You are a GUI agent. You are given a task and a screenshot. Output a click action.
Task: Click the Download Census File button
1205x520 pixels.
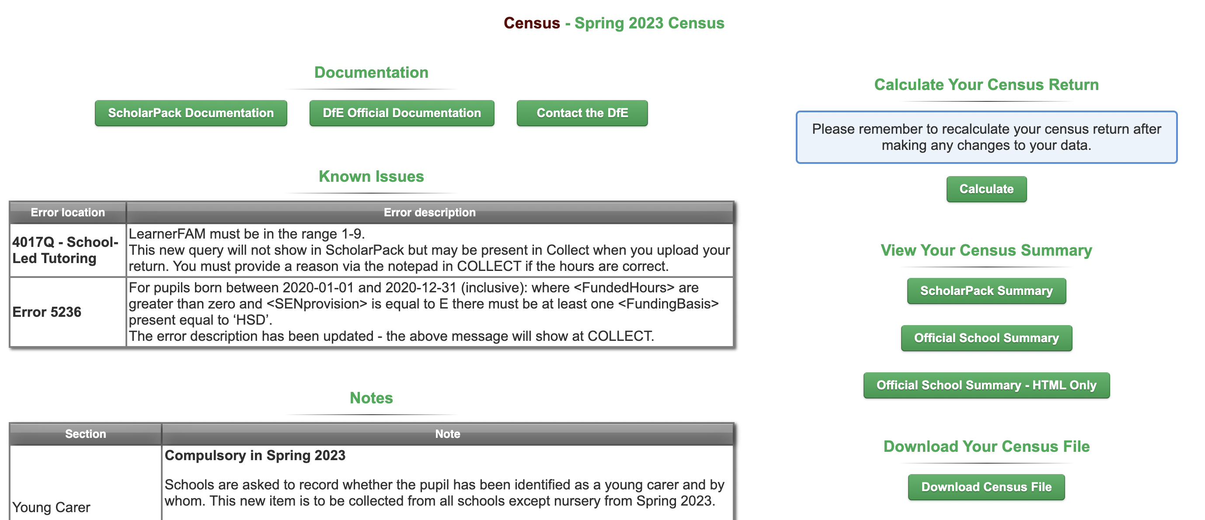[x=986, y=487]
